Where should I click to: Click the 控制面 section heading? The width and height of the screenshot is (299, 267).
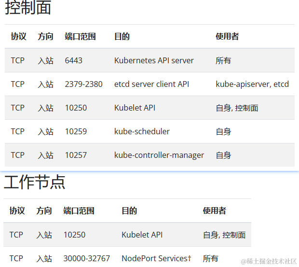[28, 8]
